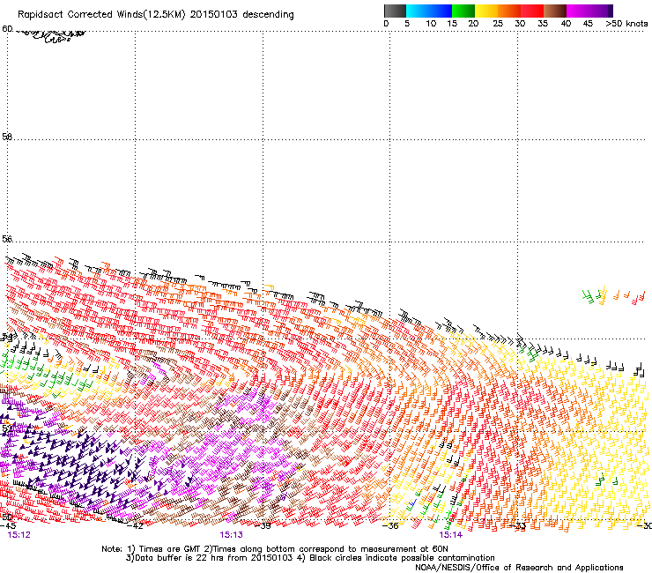Viewport: 652px width, 573px height.
Task: Click the word 'descending' in the title
Action: tap(268, 15)
